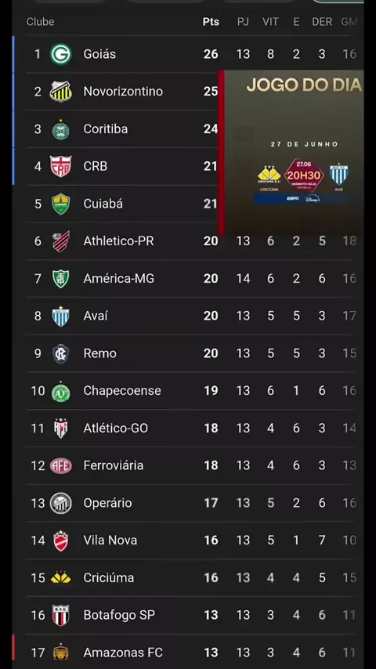Open the Jogo do Dia match banner
The width and height of the screenshot is (376, 669).
pos(291,153)
